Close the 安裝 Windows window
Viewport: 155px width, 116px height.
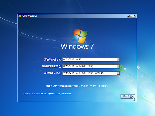click(x=135, y=16)
